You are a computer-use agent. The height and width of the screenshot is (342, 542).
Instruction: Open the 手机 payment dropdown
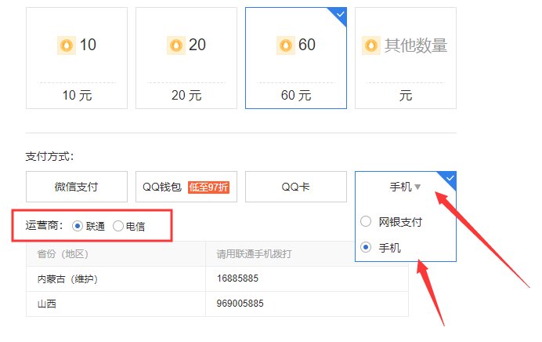click(406, 187)
